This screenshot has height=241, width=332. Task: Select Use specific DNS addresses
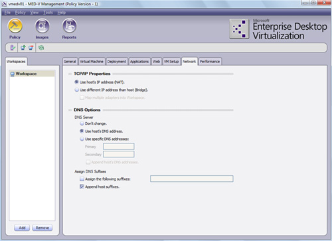click(82, 139)
